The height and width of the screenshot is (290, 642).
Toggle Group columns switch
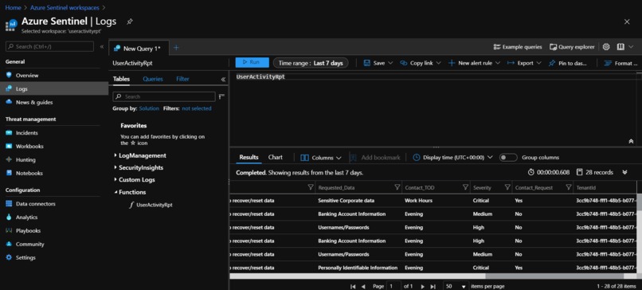coord(508,157)
